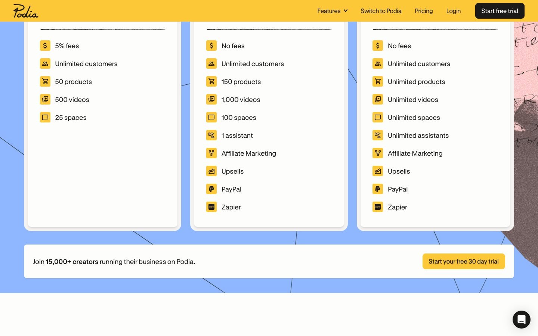538x336 pixels.
Task: Click the Unlimited videos label
Action: click(x=413, y=100)
